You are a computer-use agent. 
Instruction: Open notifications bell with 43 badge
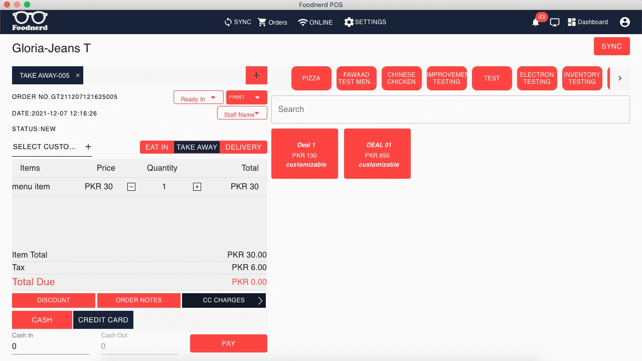(x=536, y=22)
